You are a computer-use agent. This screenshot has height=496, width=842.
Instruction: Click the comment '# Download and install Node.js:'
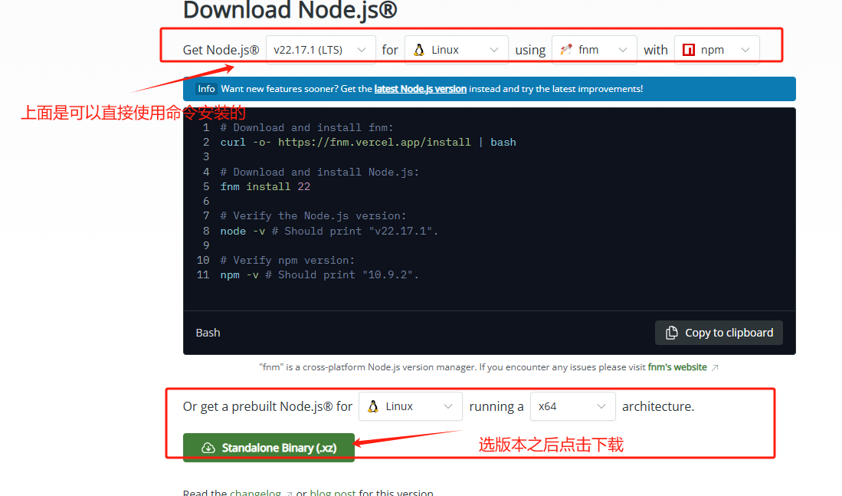(x=319, y=172)
